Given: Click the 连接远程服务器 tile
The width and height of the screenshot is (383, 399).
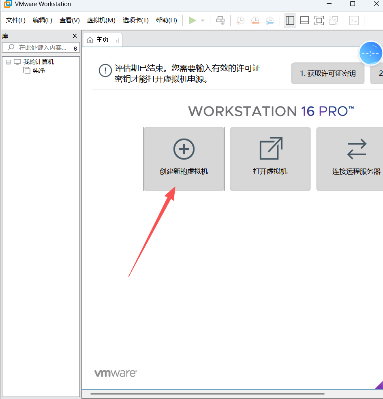Looking at the screenshot, I should (x=350, y=159).
